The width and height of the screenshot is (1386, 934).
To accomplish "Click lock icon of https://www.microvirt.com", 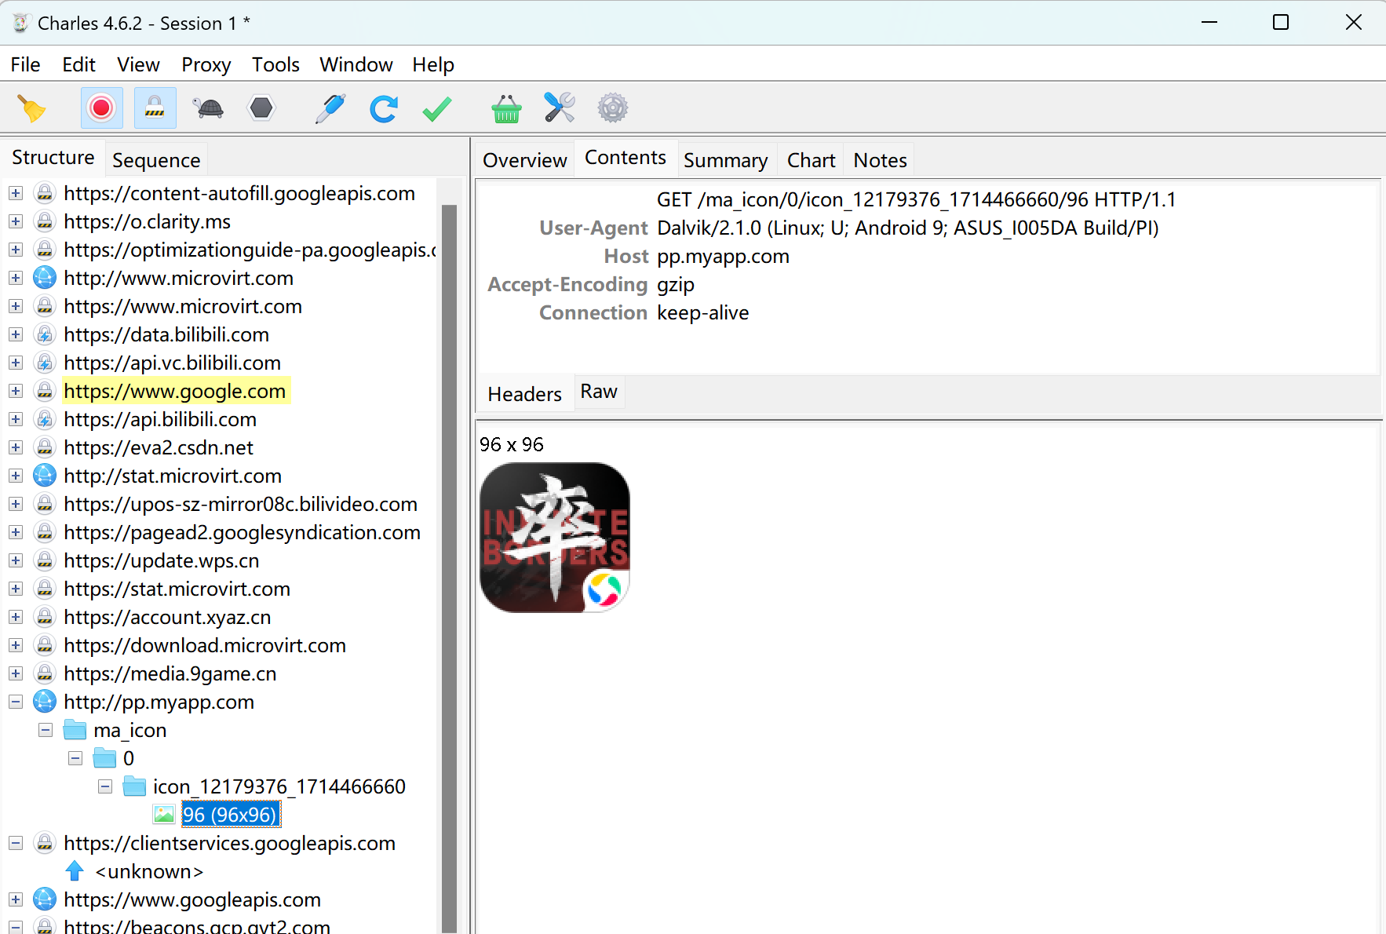I will [45, 306].
